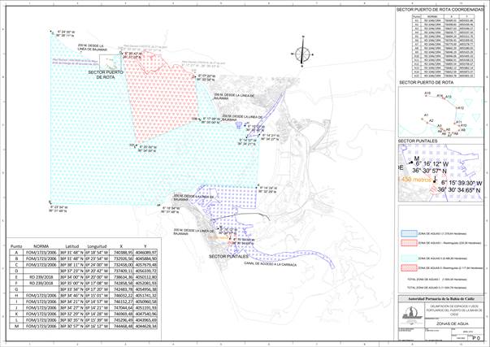Click latitude '36º 34' 27" N' in row J
The image size is (490, 347).
72,308
